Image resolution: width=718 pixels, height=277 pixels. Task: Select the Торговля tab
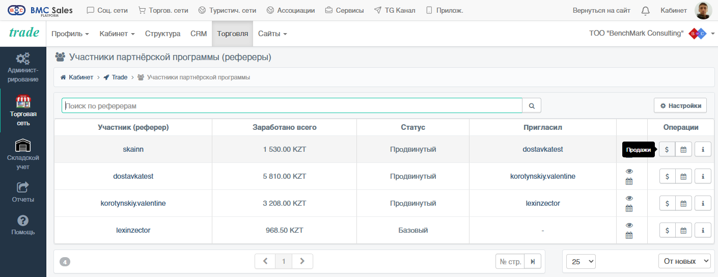click(x=232, y=34)
